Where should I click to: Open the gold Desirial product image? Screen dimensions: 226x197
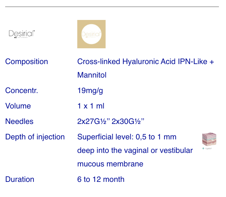point(91,34)
